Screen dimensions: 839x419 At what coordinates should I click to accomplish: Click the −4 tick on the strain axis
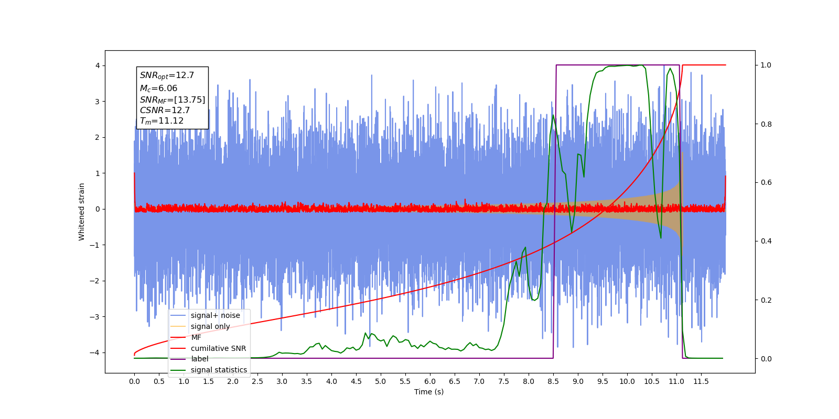(x=95, y=352)
